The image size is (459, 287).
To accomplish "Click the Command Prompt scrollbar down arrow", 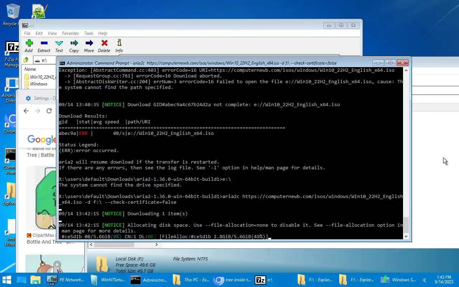I will click(406, 236).
